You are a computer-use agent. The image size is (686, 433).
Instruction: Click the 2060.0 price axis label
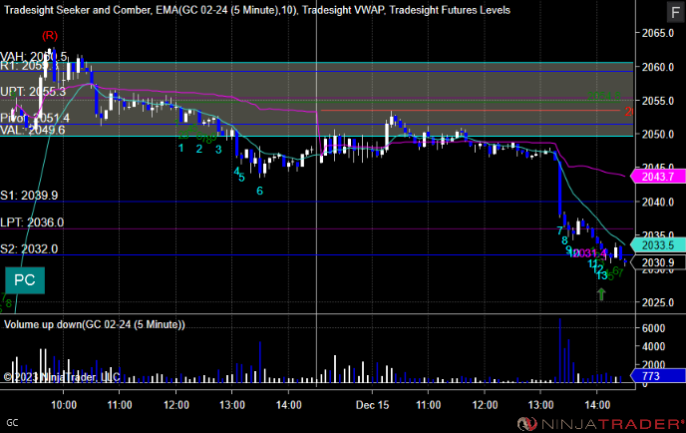click(x=657, y=67)
